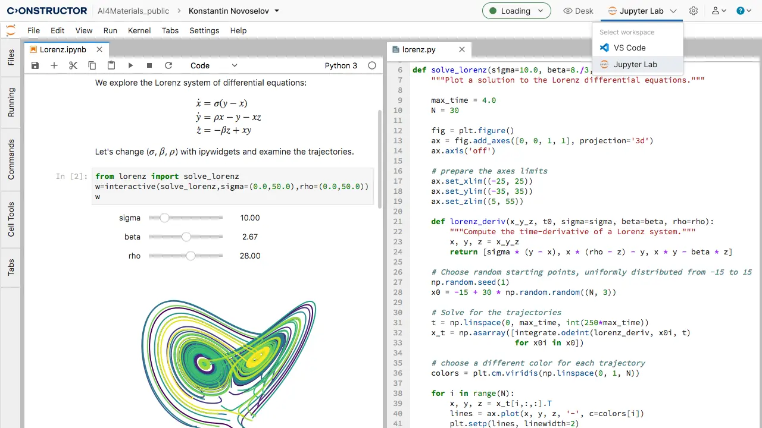The width and height of the screenshot is (762, 428).
Task: Open the Kernel menu
Action: click(139, 30)
